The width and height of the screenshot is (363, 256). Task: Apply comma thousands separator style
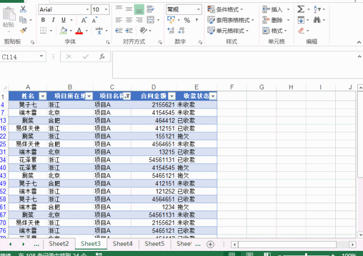pyautogui.click(x=197, y=20)
